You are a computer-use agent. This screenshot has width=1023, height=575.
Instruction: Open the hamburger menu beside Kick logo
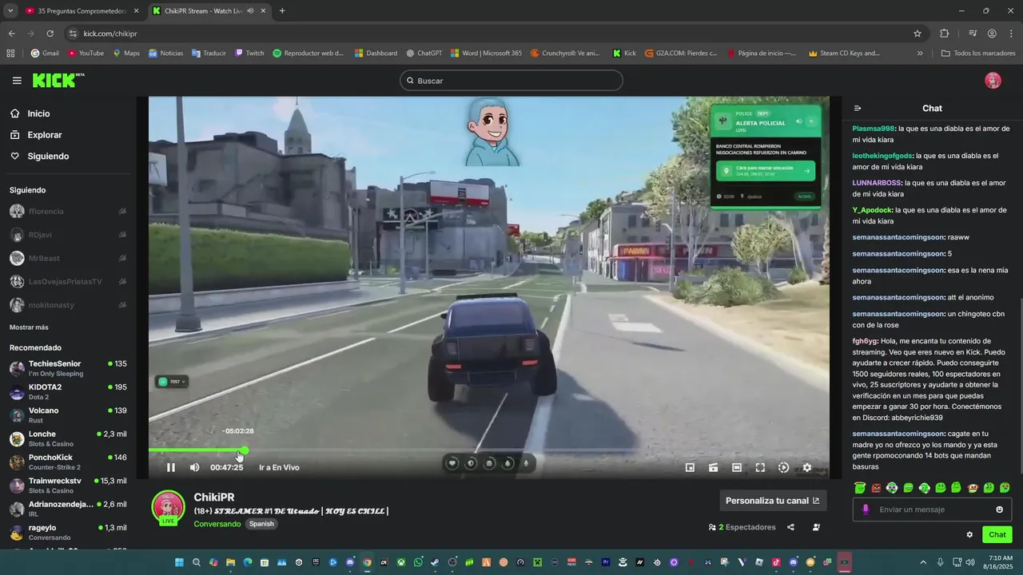[x=17, y=81]
